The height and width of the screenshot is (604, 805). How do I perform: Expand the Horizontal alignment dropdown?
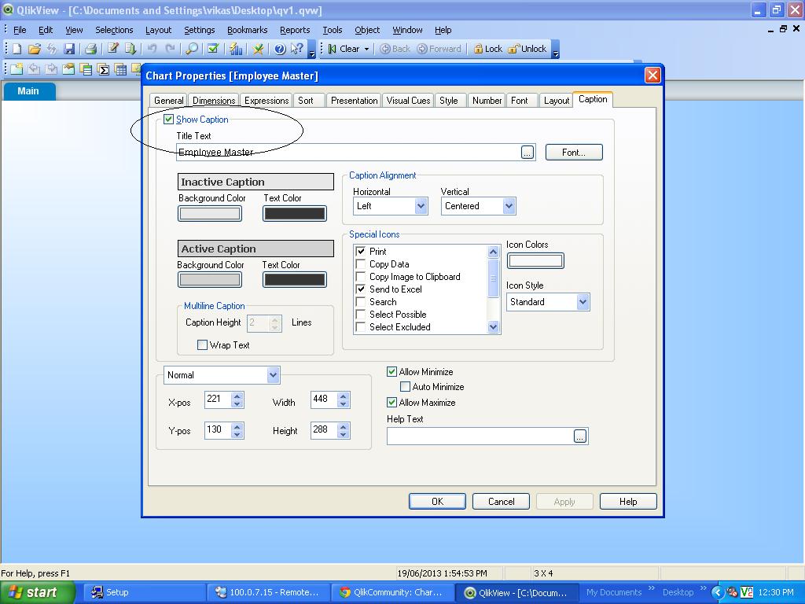(421, 206)
